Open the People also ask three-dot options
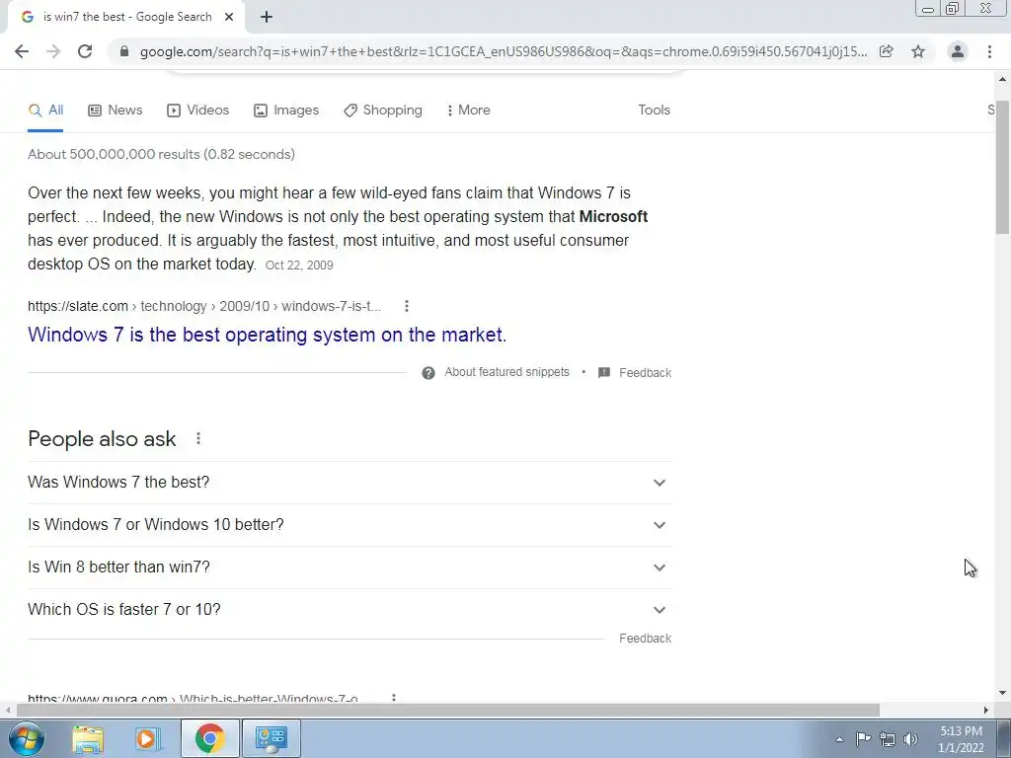 [x=198, y=438]
